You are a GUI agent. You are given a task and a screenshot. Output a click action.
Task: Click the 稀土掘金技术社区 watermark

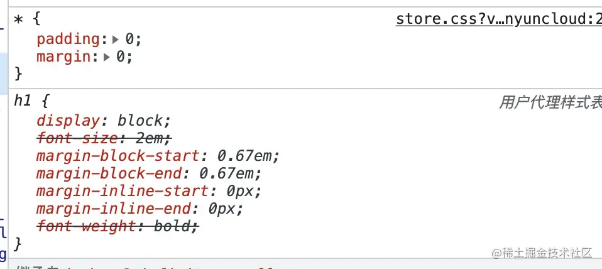click(x=542, y=253)
